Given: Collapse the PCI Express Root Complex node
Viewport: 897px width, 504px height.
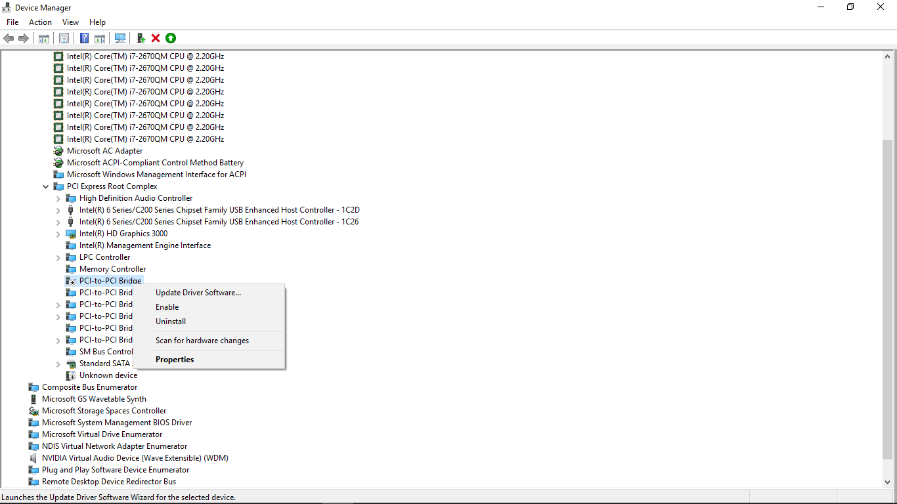Looking at the screenshot, I should (x=45, y=186).
